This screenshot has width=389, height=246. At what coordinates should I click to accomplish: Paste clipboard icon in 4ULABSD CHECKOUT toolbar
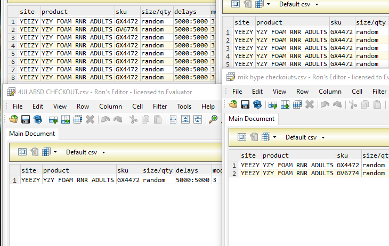pos(158,119)
